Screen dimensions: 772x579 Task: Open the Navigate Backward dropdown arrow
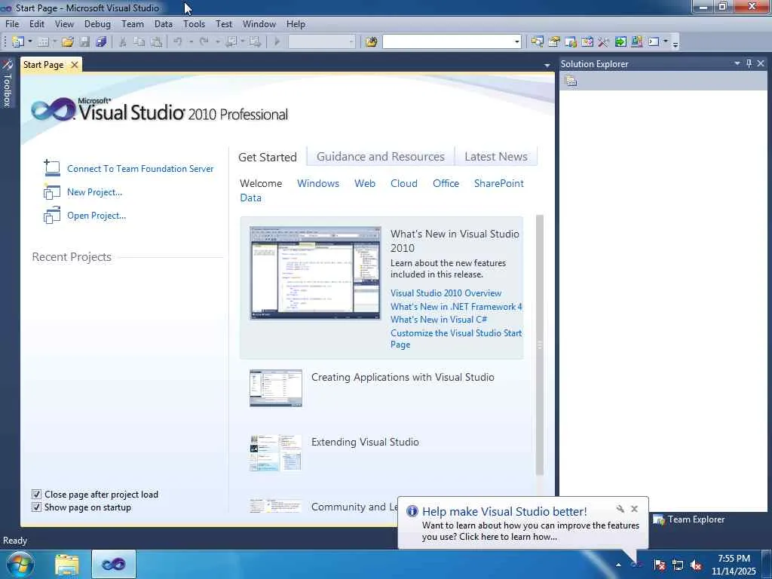242,42
